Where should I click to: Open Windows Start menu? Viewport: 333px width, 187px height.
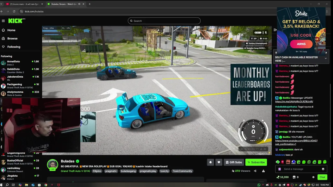(1, 185)
